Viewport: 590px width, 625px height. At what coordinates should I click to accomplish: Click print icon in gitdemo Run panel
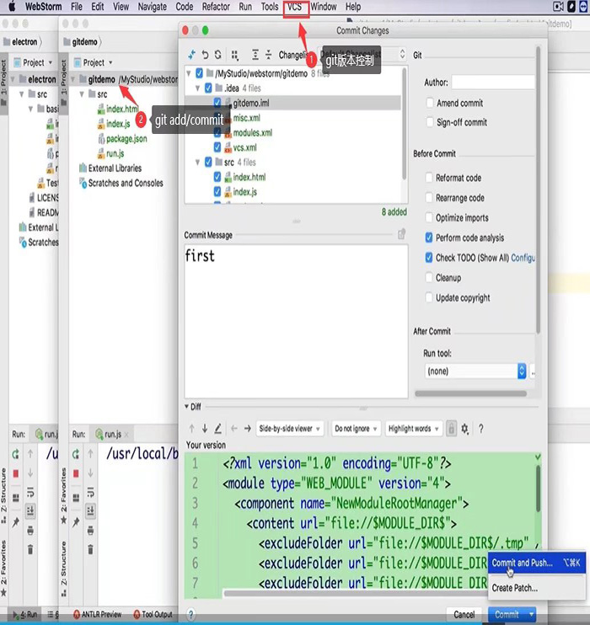click(90, 530)
